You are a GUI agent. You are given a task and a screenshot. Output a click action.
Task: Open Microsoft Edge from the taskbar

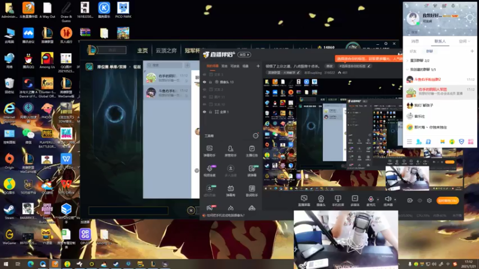click(x=31, y=264)
